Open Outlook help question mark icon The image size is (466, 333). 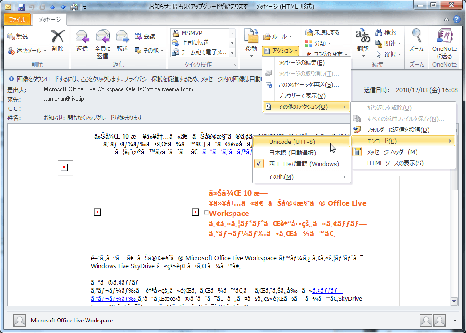coord(457,19)
